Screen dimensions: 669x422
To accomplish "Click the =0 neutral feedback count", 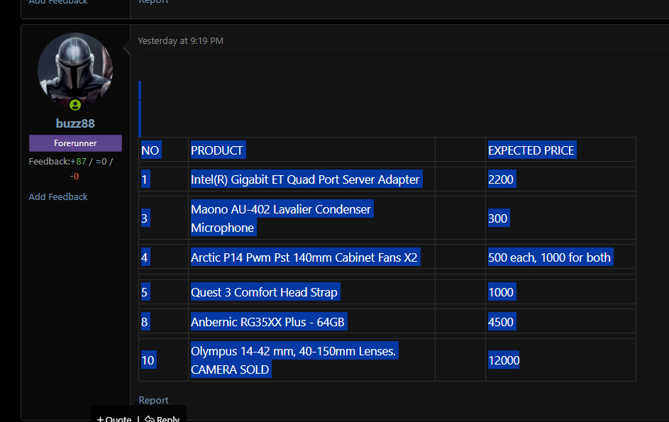I will pos(101,162).
